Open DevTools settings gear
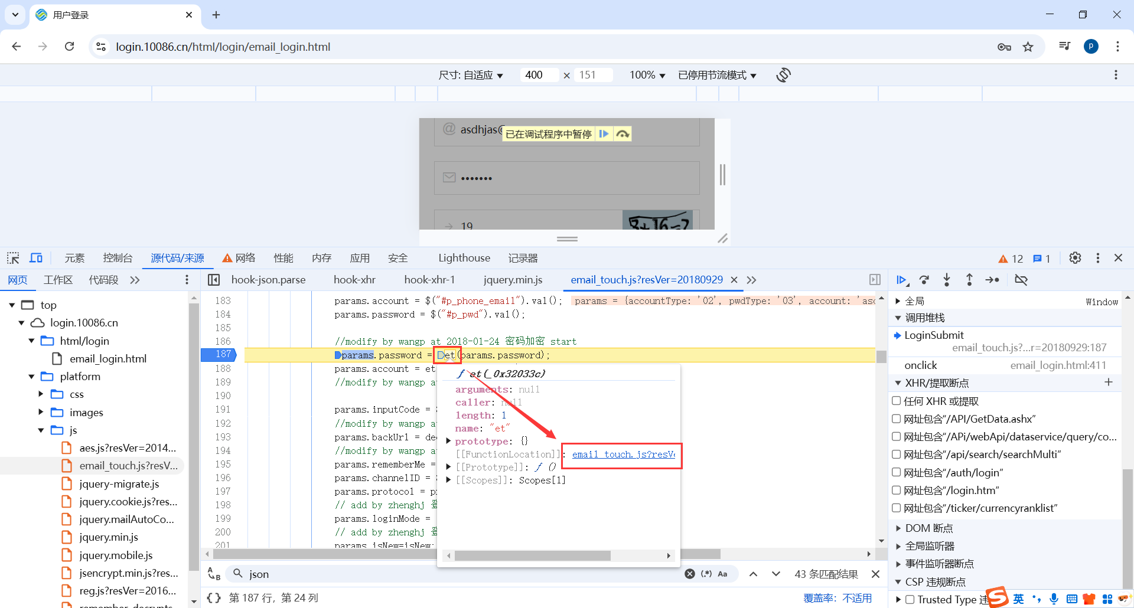This screenshot has height=608, width=1134. click(1075, 258)
